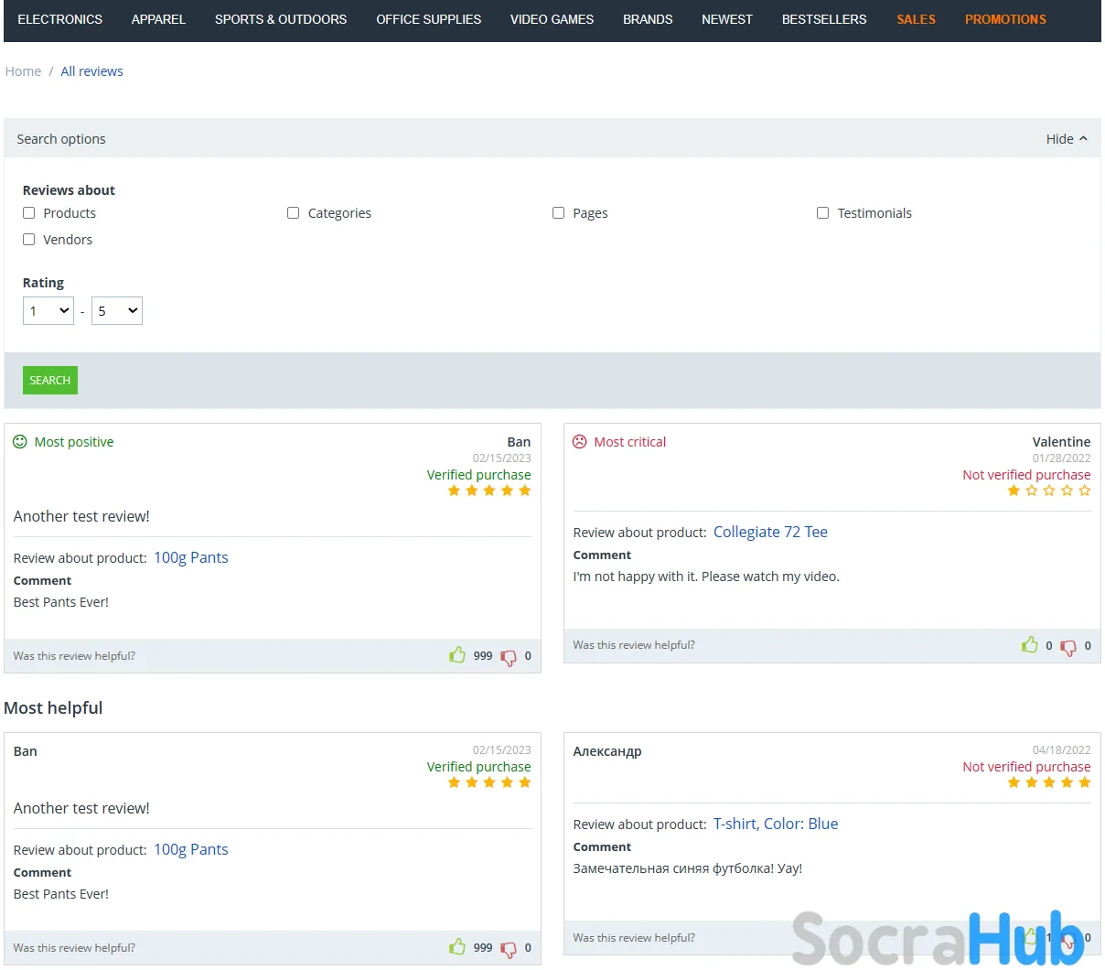Image resolution: width=1105 pixels, height=970 pixels.
Task: Thumbs up Ban's review under Most helpful
Action: point(457,946)
